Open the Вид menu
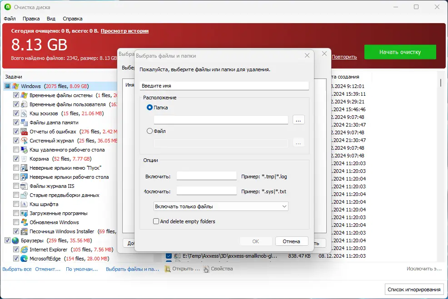The width and height of the screenshot is (448, 299). (51, 19)
